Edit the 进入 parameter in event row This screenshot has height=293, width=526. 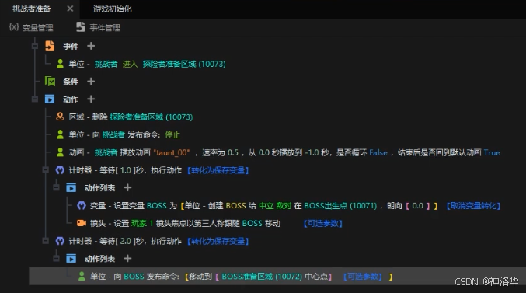click(130, 64)
